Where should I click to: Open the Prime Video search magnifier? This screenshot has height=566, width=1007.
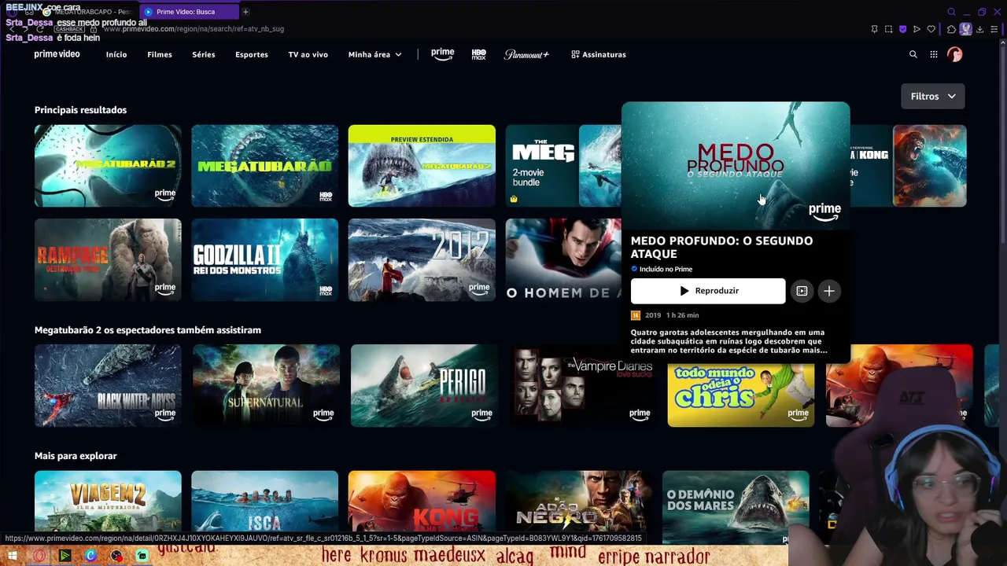click(913, 54)
